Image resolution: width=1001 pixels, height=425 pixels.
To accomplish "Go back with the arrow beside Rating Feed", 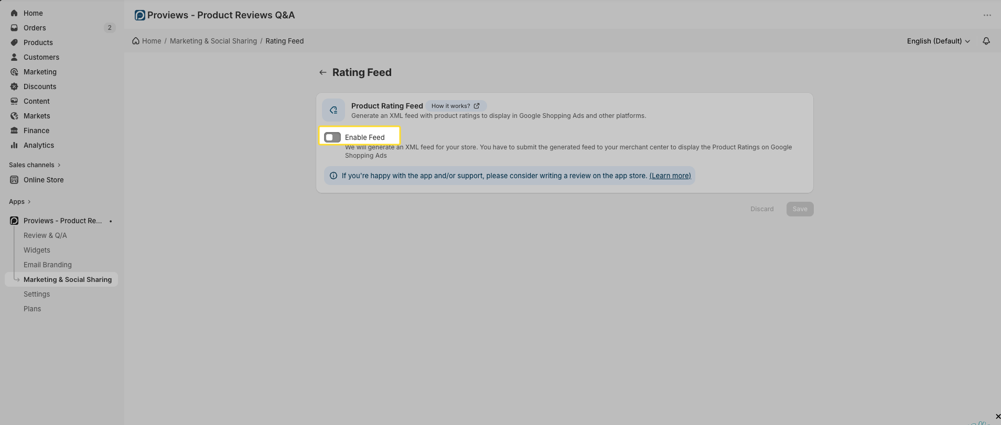I will pyautogui.click(x=323, y=72).
